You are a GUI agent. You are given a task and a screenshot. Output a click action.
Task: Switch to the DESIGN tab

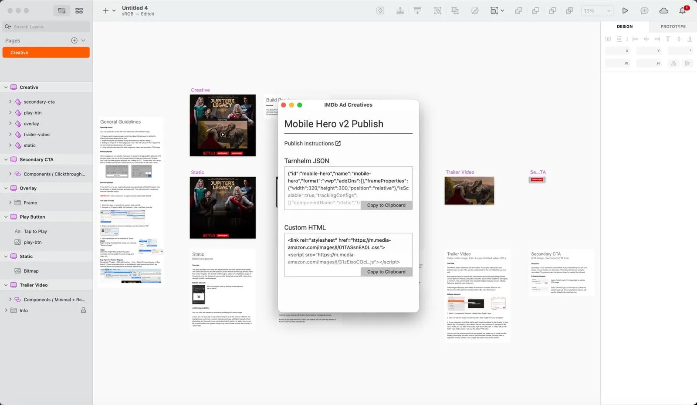[x=625, y=27]
